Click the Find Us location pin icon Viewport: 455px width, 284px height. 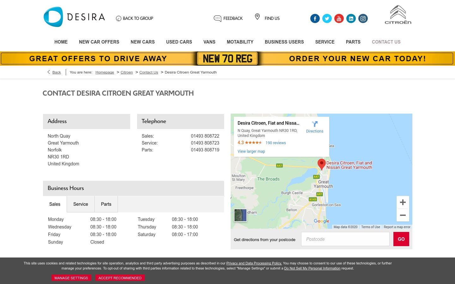(x=257, y=17)
